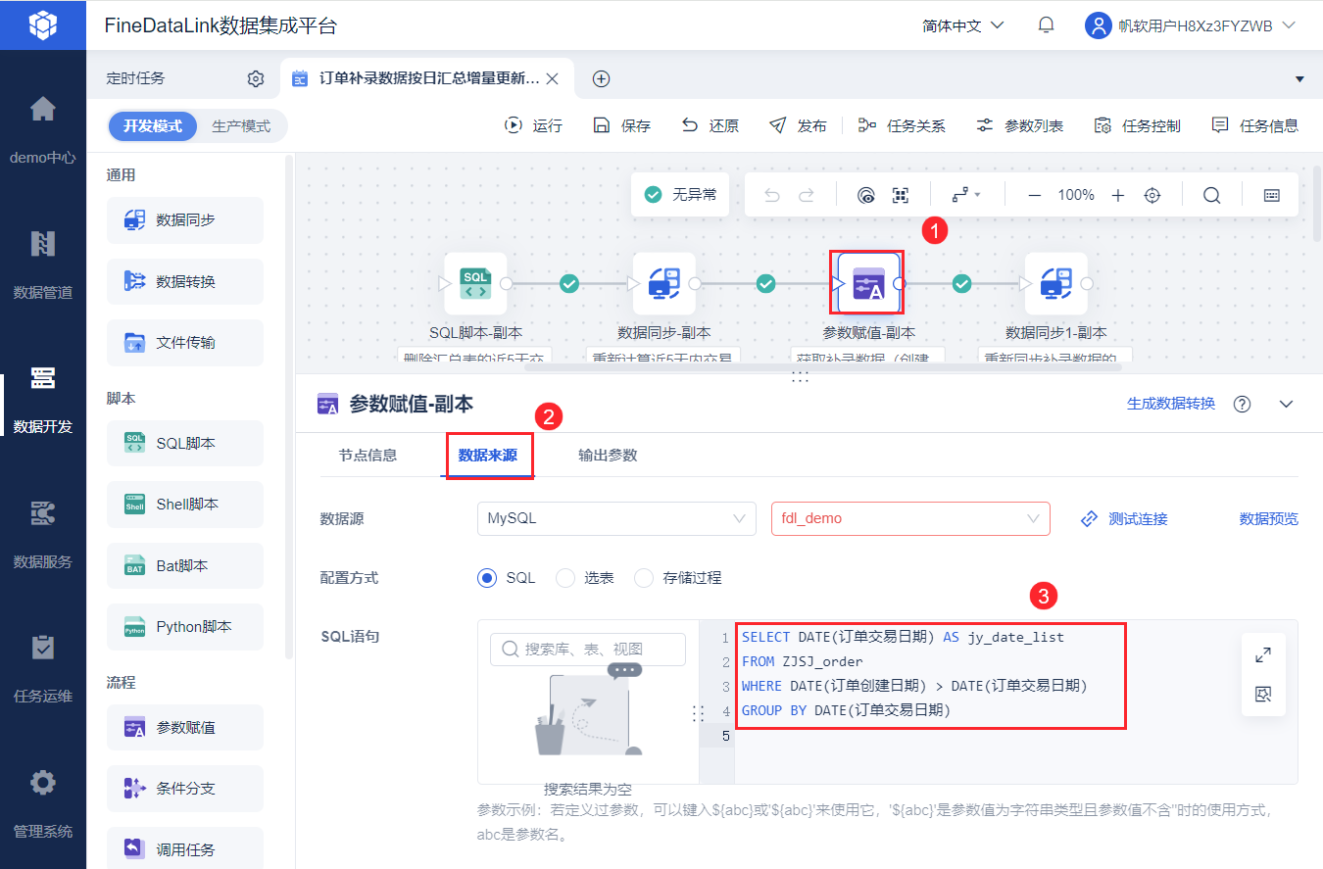Choose the Python脚本 node
Viewport: 1323px width, 869px height.
[185, 627]
